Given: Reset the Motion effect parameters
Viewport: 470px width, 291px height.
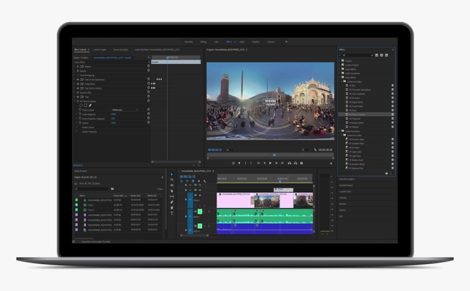Looking at the screenshot, I should 149,66.
